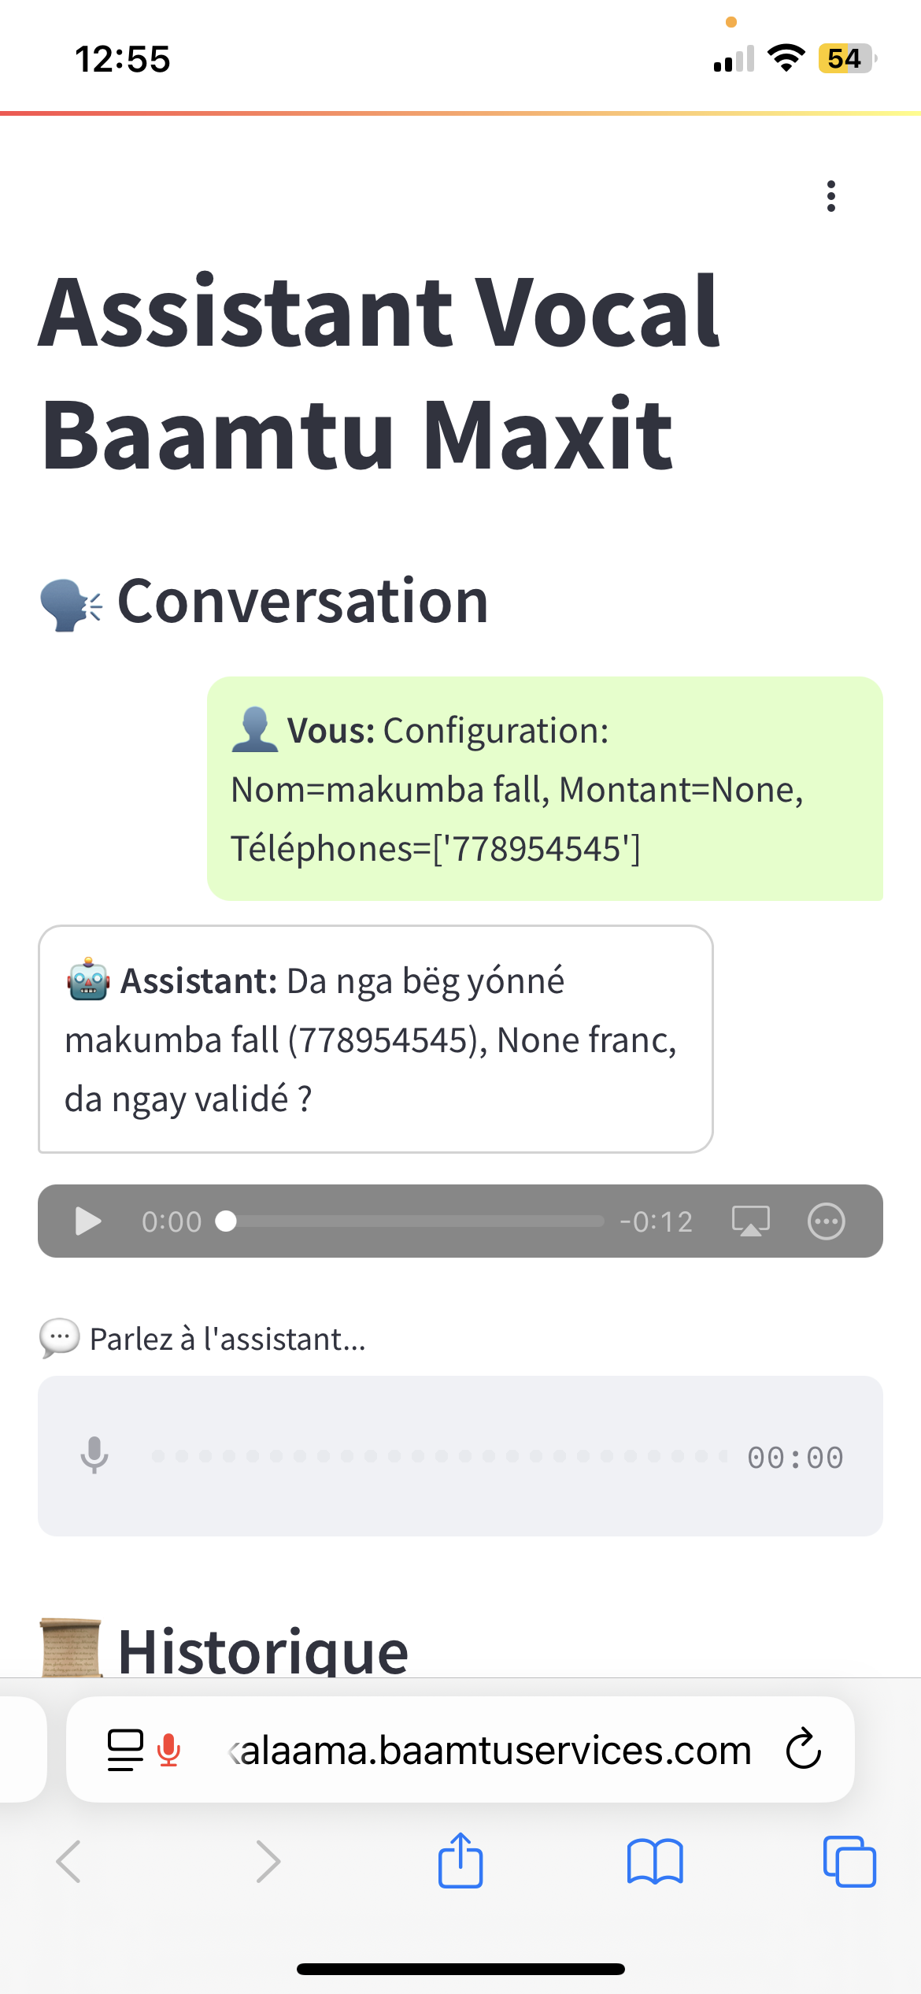Open Safari page settings menu icon
This screenshot has width=921, height=1994.
(125, 1749)
